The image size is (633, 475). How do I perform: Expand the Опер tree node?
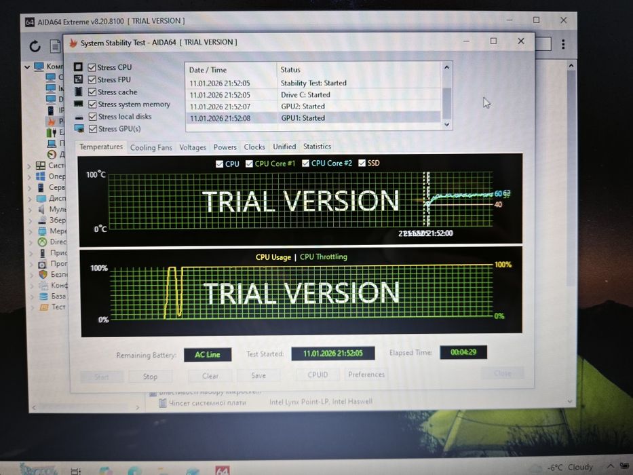coord(29,177)
